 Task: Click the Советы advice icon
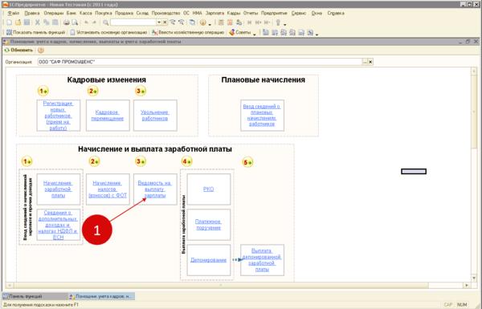[232, 32]
